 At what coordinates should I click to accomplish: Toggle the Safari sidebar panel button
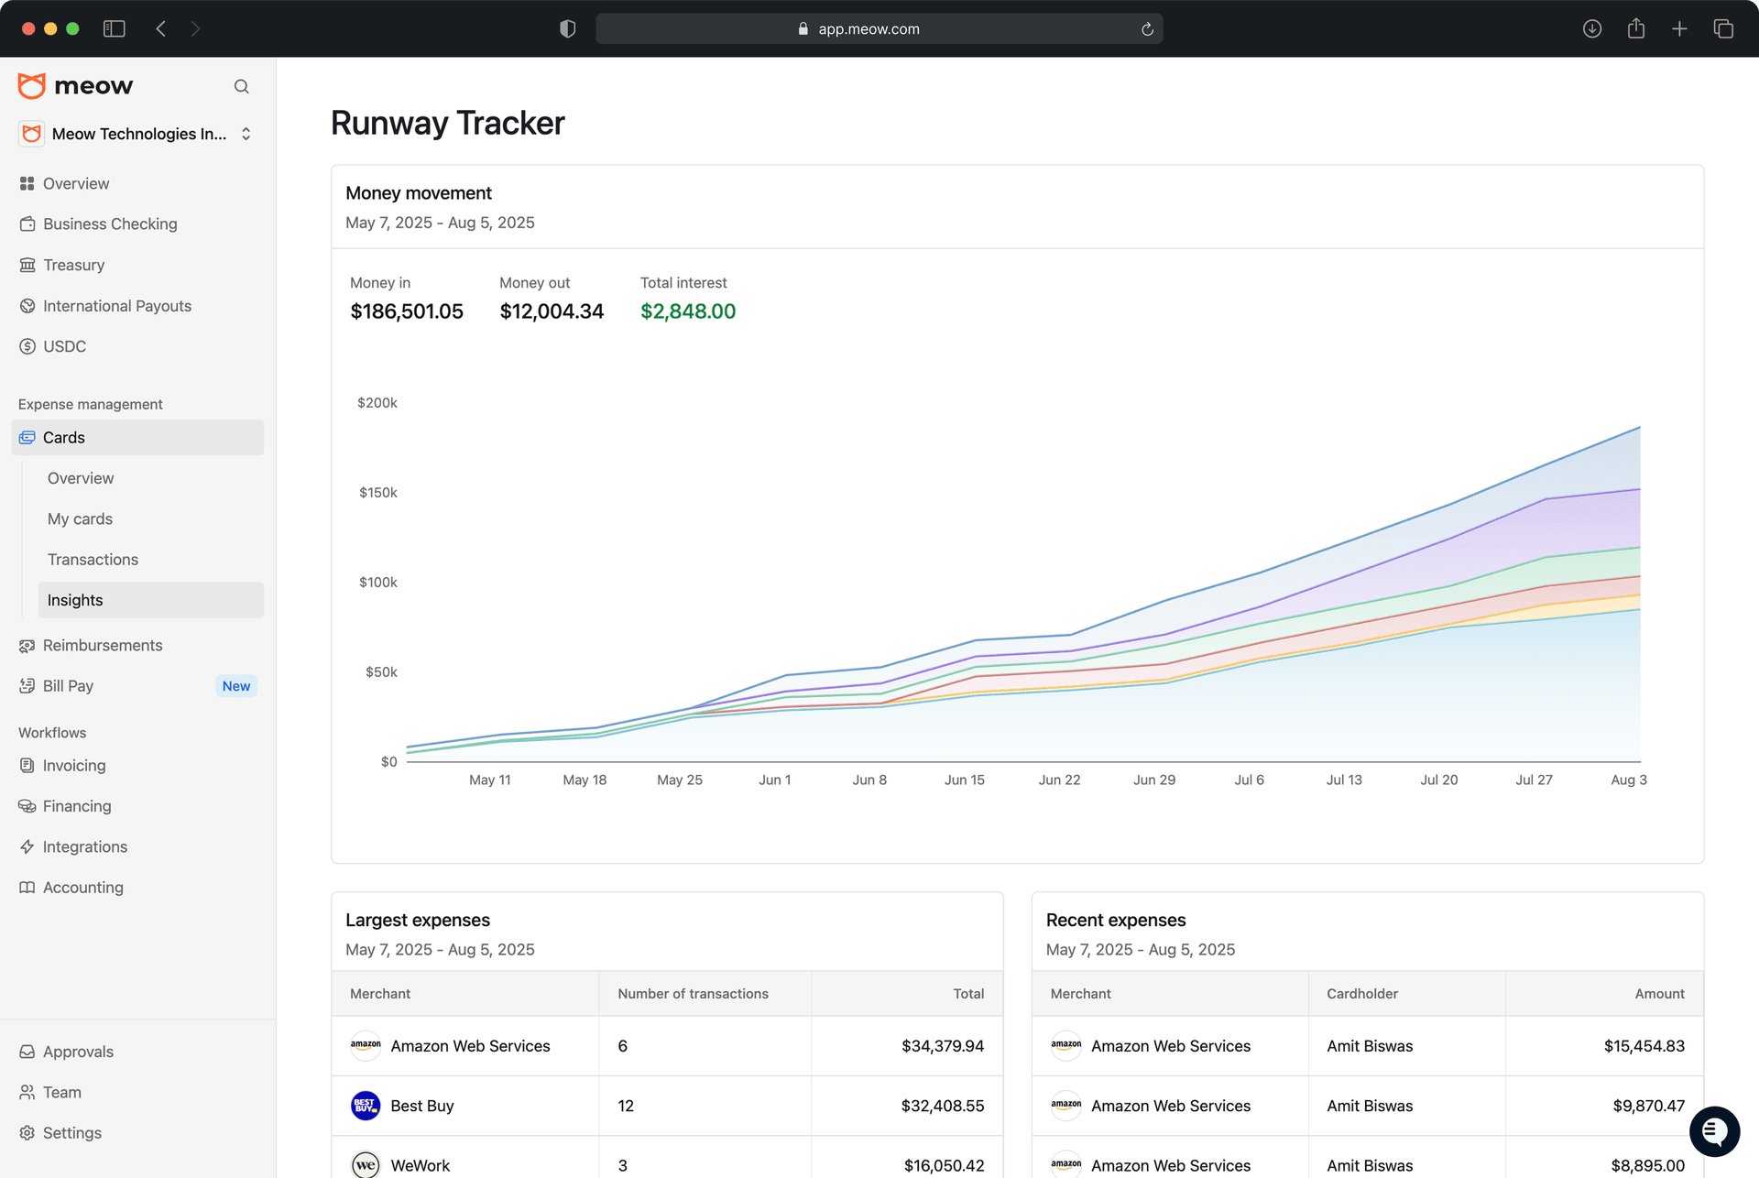click(115, 28)
